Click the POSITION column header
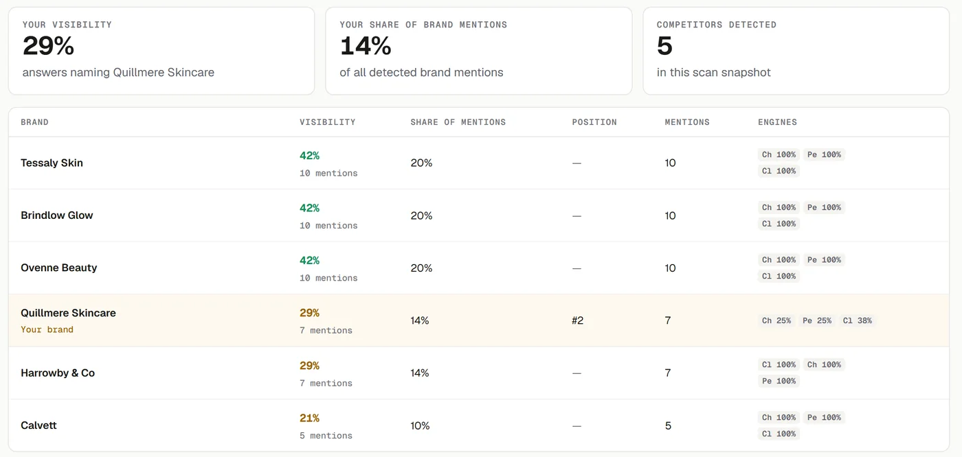Image resolution: width=962 pixels, height=457 pixels. pos(594,122)
